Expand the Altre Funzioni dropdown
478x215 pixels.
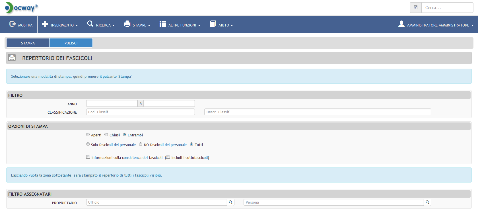180,25
